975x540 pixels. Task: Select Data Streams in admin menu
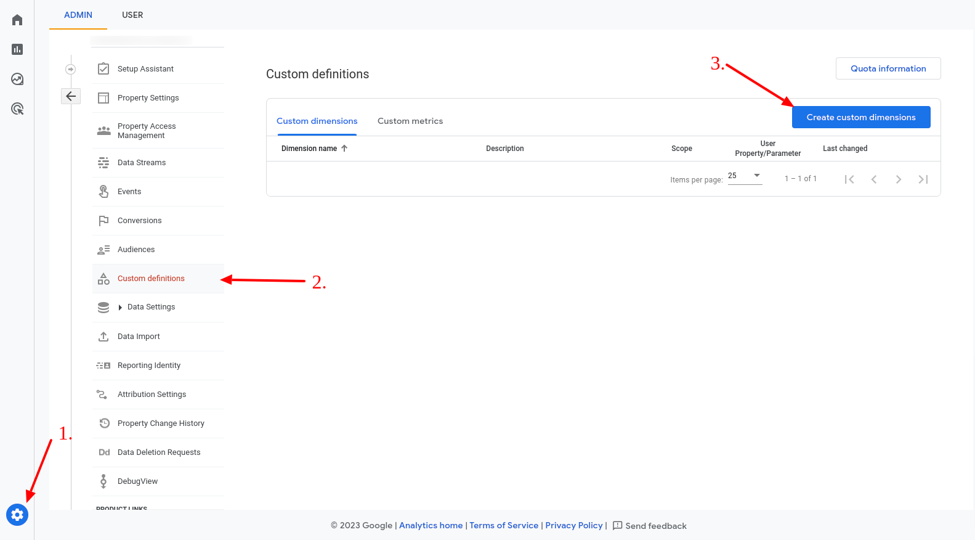point(142,163)
